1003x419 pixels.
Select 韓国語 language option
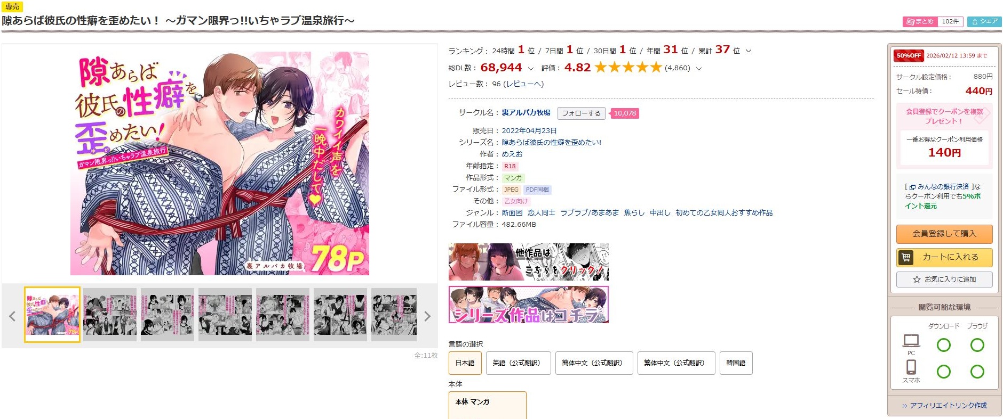coord(736,363)
